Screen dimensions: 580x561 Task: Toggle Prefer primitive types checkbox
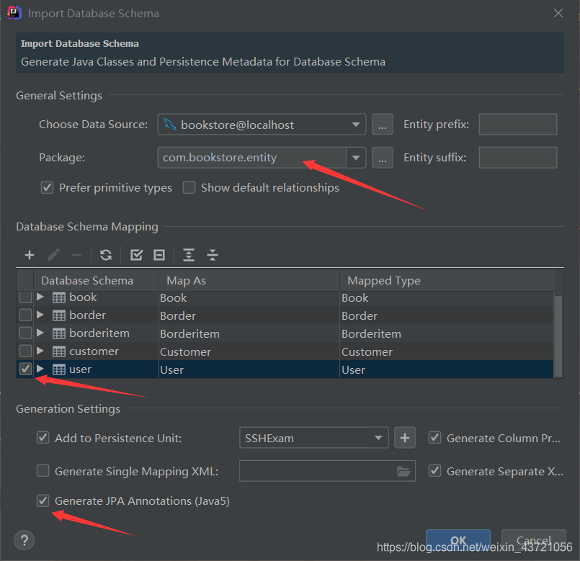[x=47, y=187]
